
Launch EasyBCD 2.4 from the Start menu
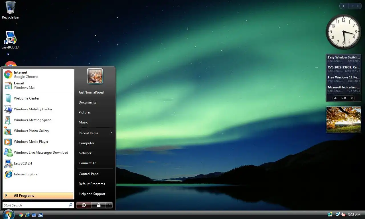click(38, 163)
